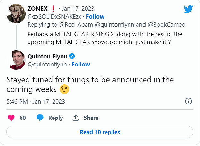
Task: Click the Twitter bird logo
Action: [x=188, y=10]
